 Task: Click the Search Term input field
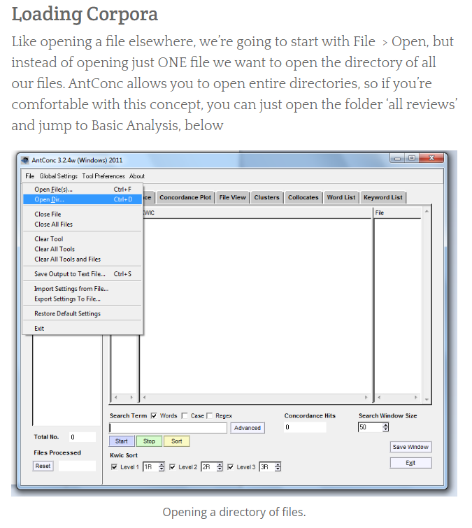click(168, 428)
